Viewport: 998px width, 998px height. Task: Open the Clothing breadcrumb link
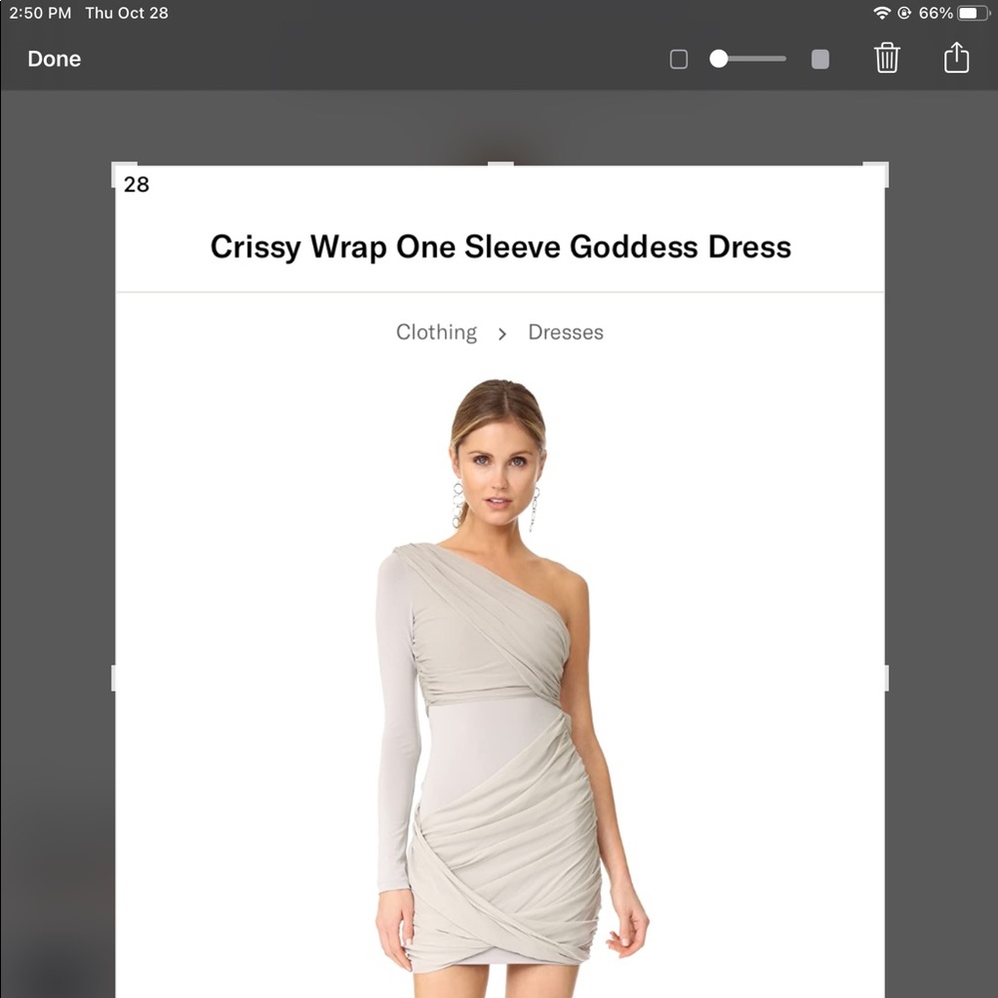point(436,331)
